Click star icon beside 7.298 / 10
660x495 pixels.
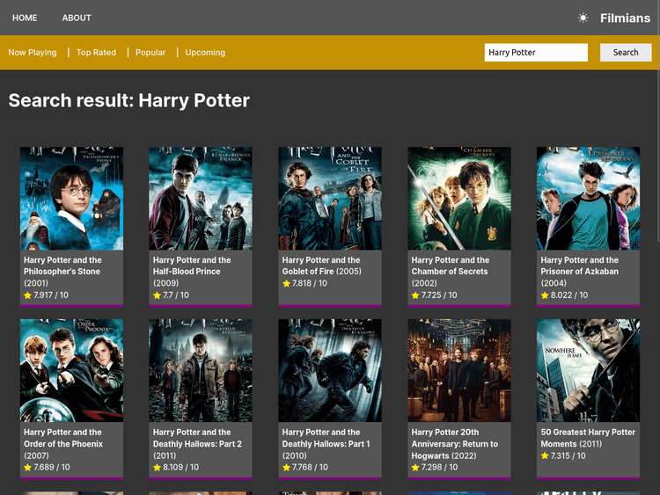point(415,467)
